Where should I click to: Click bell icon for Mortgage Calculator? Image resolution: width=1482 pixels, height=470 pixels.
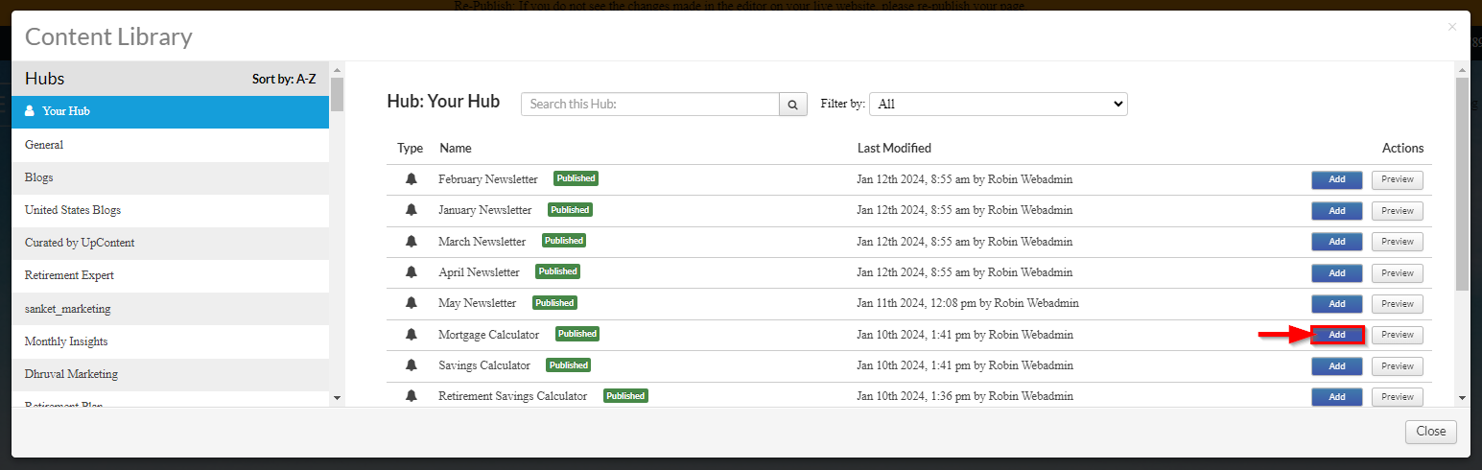tap(412, 335)
